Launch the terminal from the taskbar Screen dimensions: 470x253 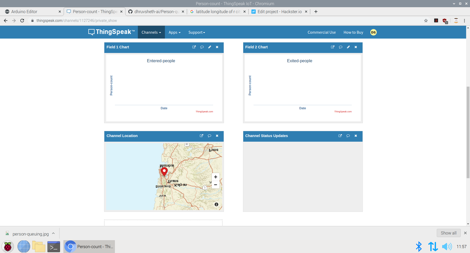[x=54, y=246]
